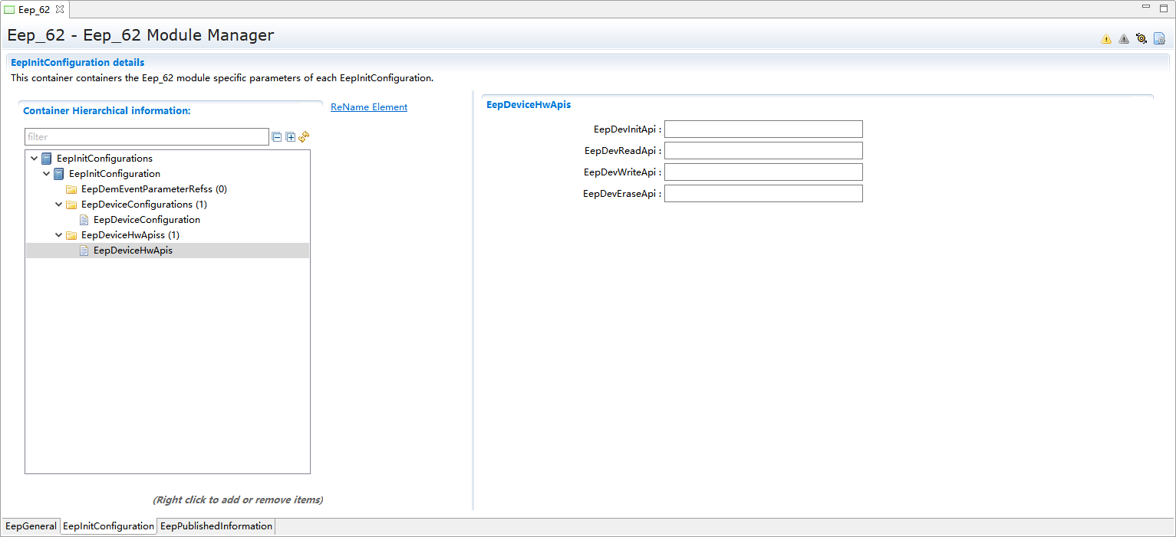The width and height of the screenshot is (1176, 537).
Task: Select EepDeviceConfiguration in the tree
Action: [x=147, y=220]
